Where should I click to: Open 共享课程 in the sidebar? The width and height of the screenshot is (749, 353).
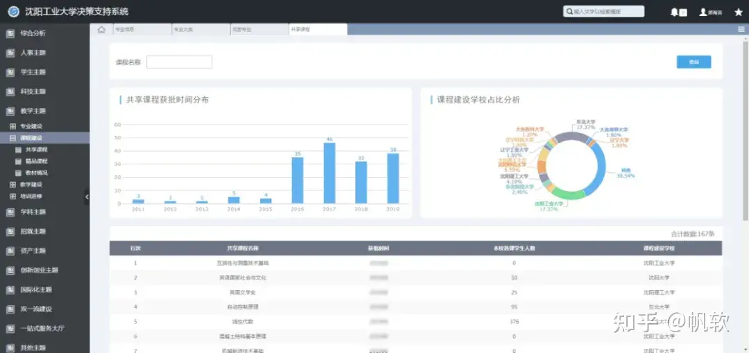click(x=37, y=150)
